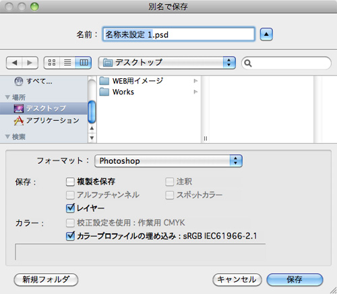
Task: Click the sidebar scrollbar down arrow
Action: 92,138
